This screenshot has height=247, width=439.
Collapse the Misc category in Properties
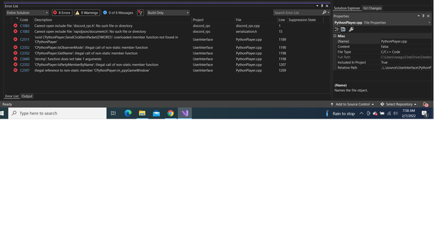pos(335,36)
